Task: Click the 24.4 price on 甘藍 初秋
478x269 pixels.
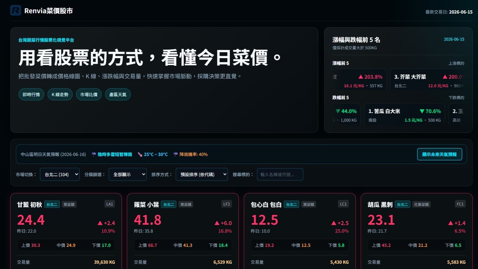Action: coord(31,220)
